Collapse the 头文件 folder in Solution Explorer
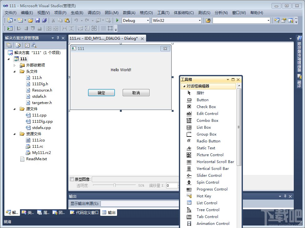The image size is (305, 228). click(14, 71)
